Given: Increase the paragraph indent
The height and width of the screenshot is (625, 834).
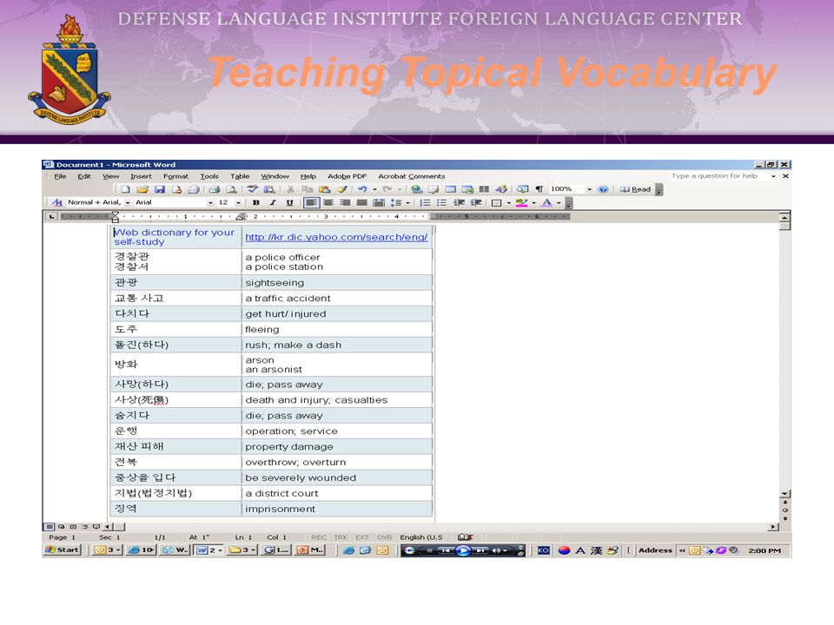Looking at the screenshot, I should (476, 202).
